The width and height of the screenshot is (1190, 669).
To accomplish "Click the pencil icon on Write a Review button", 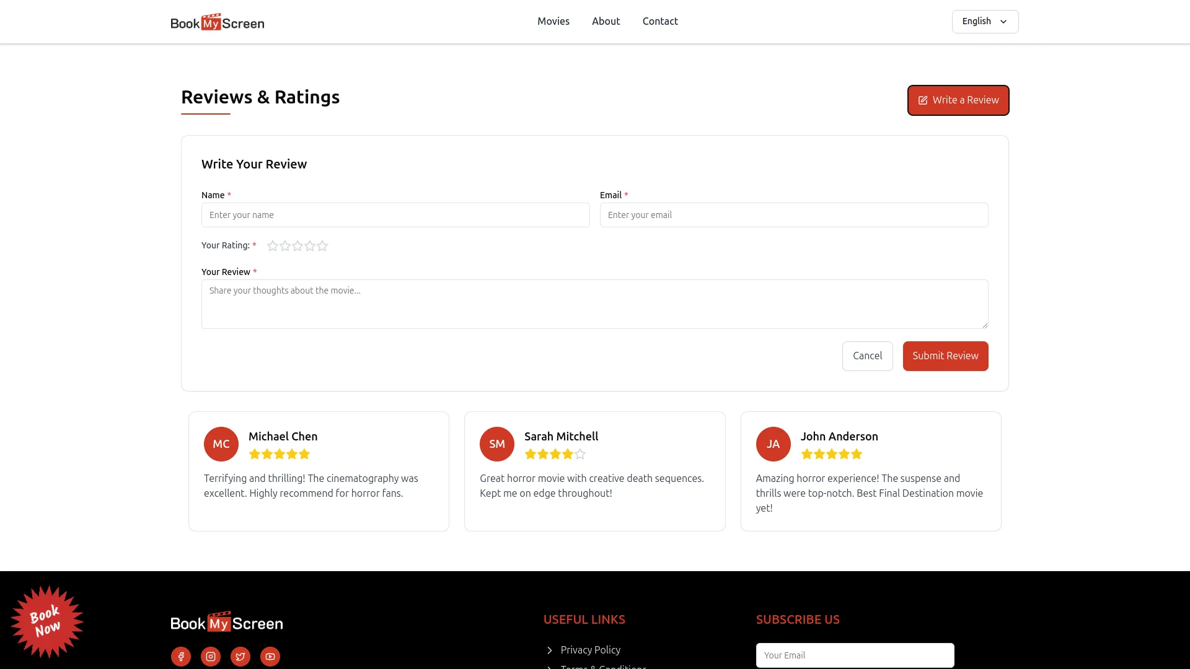I will click(923, 100).
